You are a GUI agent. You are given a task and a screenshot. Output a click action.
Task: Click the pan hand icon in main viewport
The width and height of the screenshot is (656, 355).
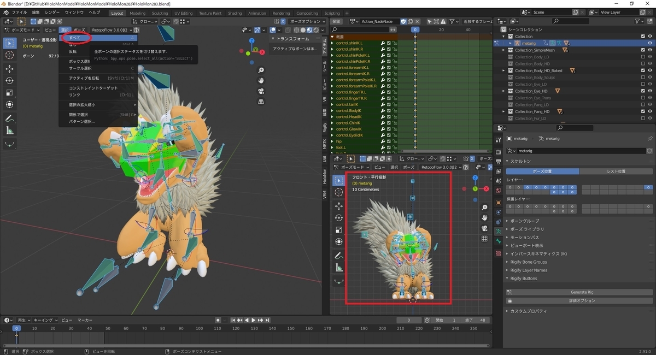(261, 81)
